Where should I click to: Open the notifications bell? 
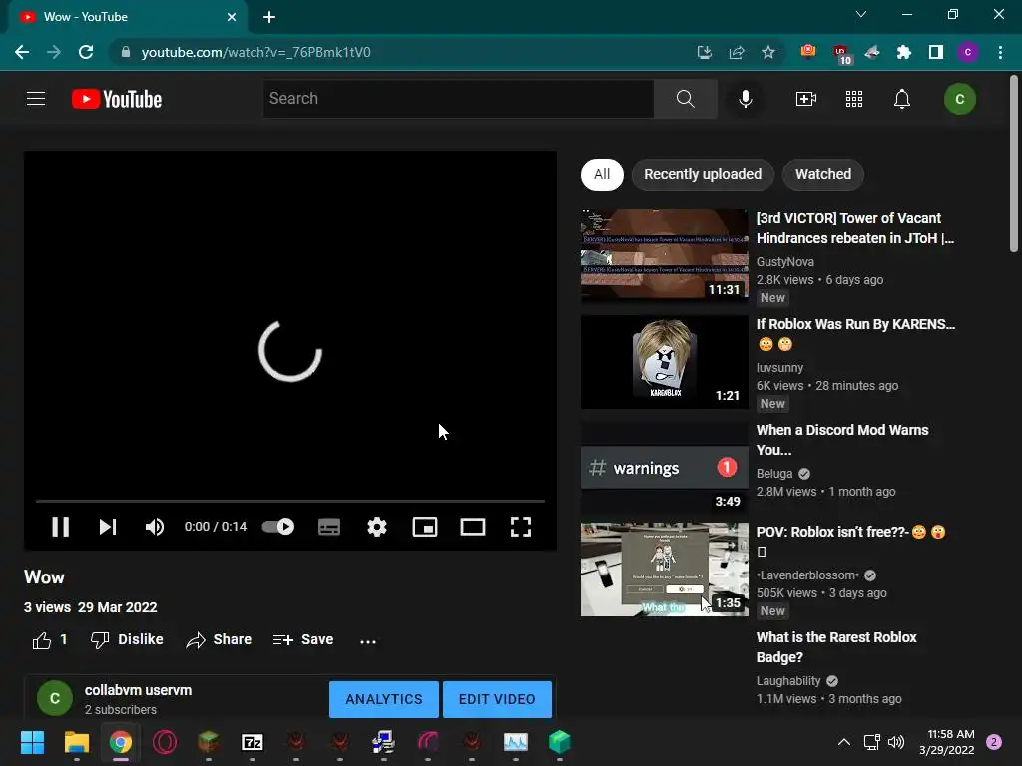click(x=902, y=99)
